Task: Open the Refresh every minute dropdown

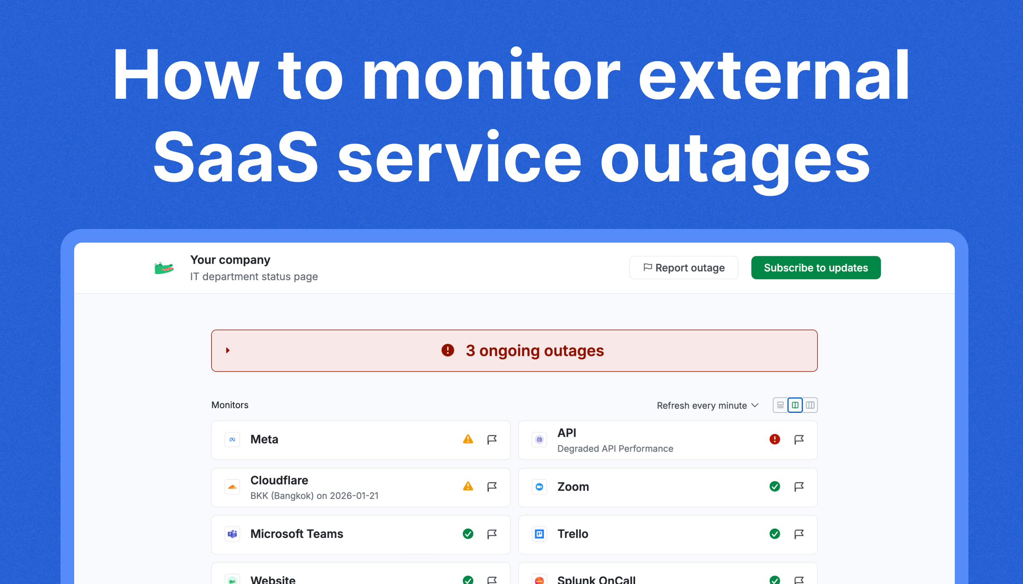Action: (707, 405)
